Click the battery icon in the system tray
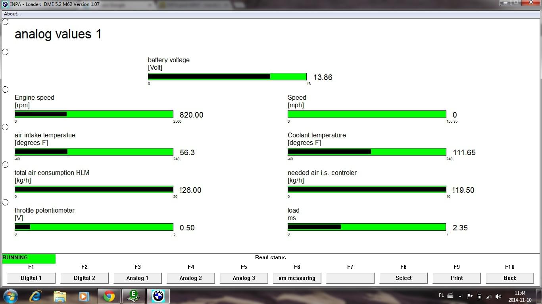 (479, 296)
